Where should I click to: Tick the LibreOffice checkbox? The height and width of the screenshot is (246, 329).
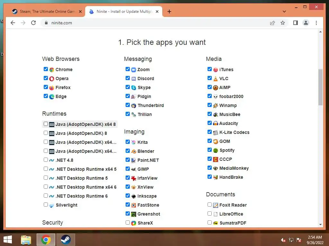point(209,214)
